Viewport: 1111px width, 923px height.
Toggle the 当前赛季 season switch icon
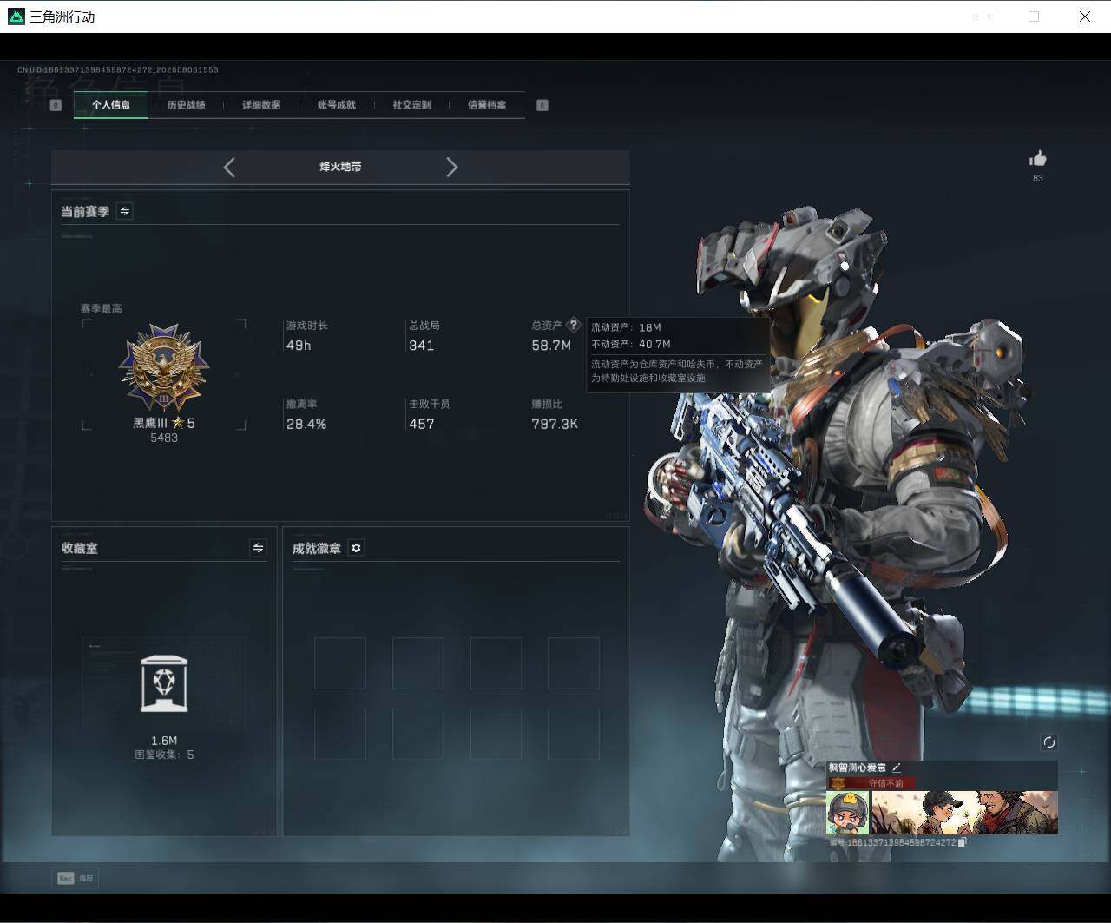[125, 211]
